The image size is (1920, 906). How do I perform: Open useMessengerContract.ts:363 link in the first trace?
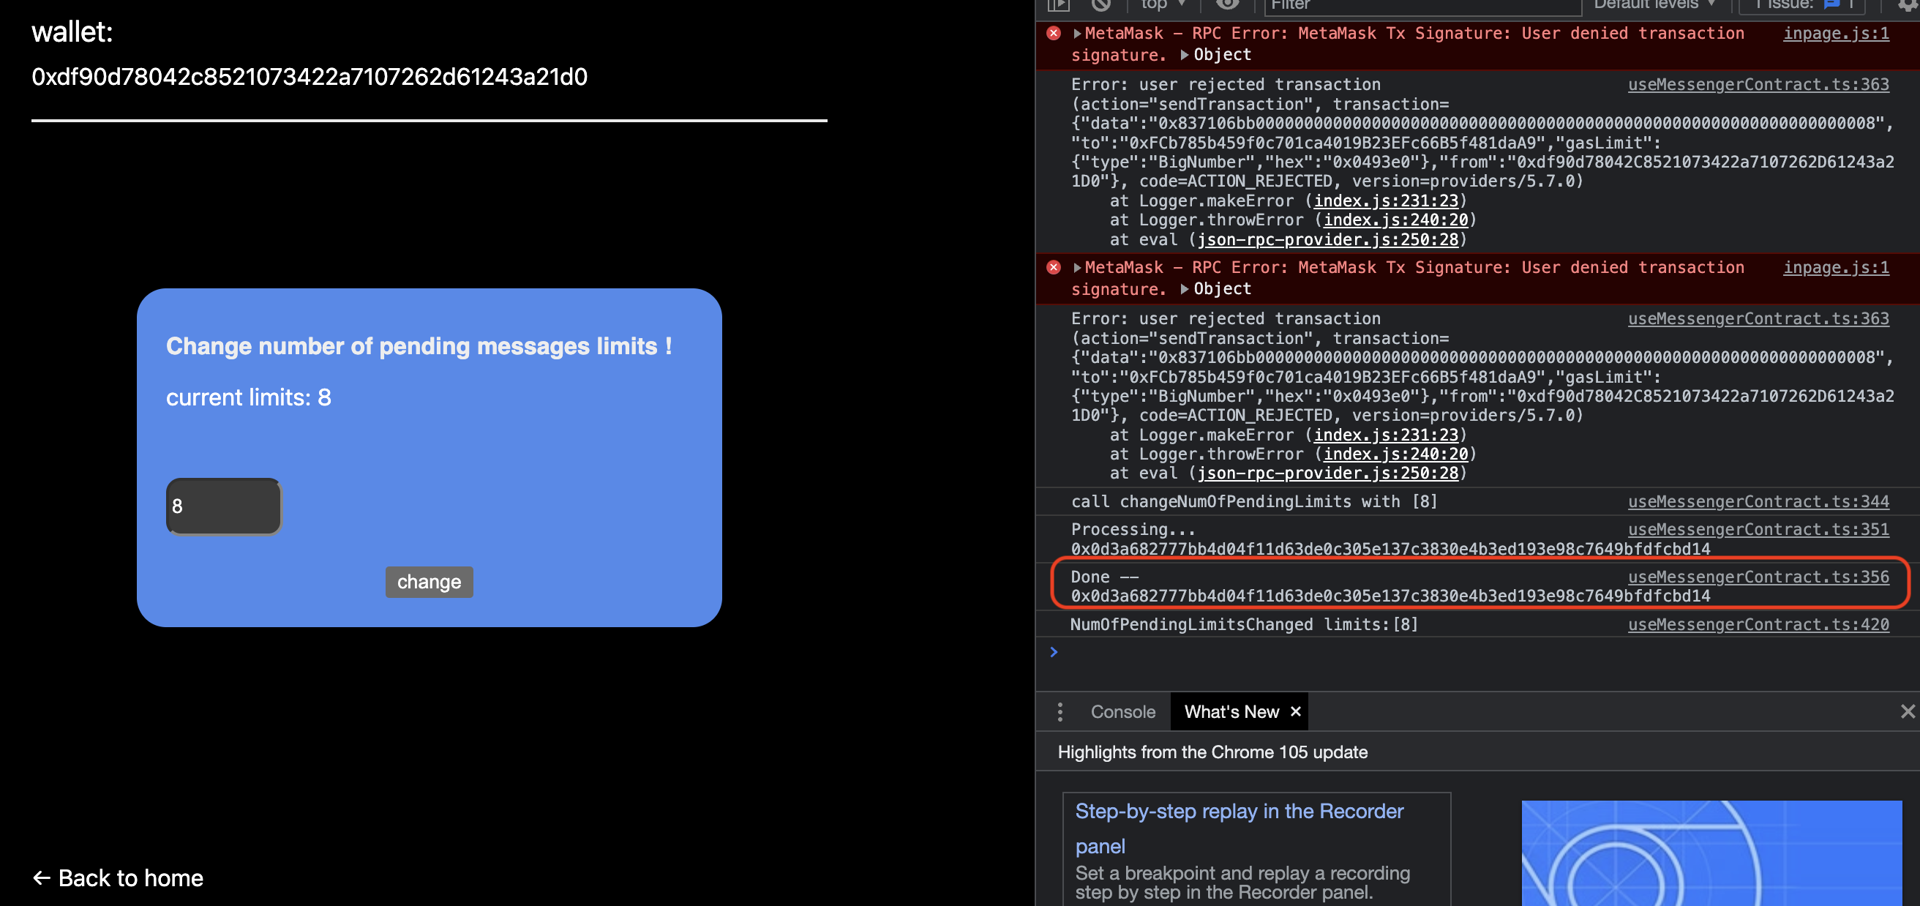click(x=1758, y=84)
